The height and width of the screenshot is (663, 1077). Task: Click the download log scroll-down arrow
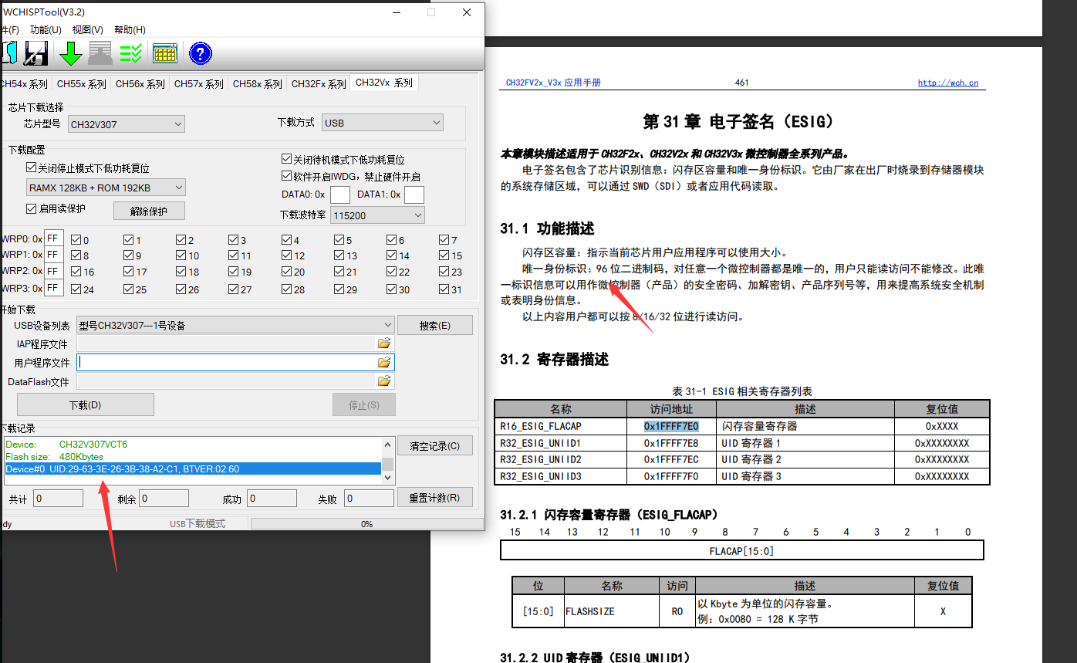click(x=388, y=479)
